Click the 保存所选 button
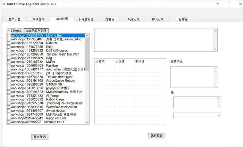Screen dimensions: 243x147 point(39,137)
